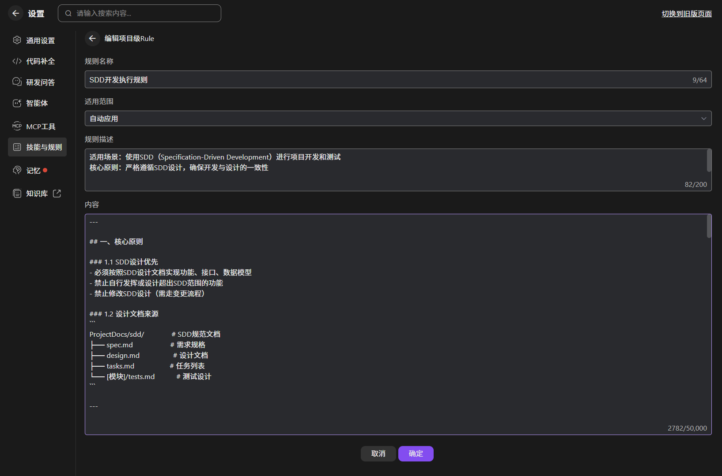The width and height of the screenshot is (722, 476).
Task: Click the '# 需求规格' comment text
Action: coord(188,345)
